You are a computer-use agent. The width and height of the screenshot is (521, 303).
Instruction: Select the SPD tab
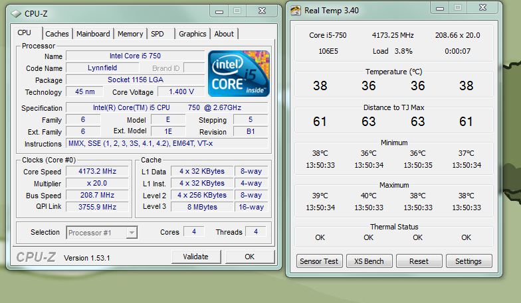[157, 34]
